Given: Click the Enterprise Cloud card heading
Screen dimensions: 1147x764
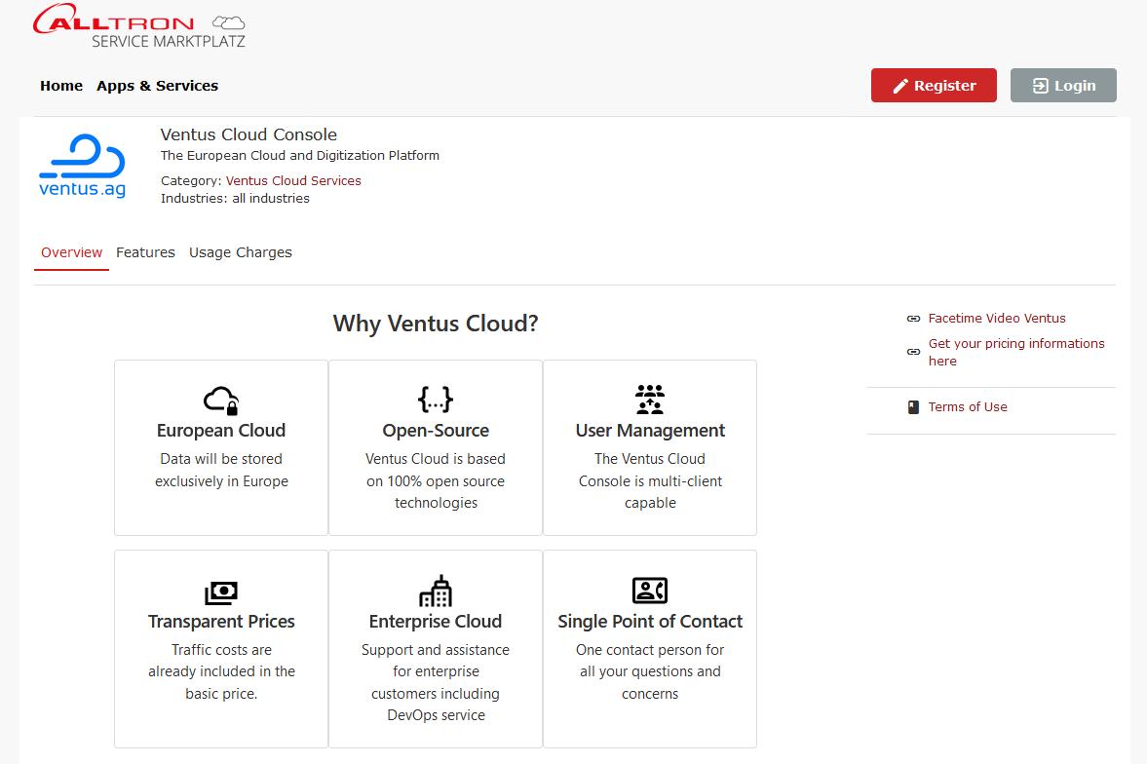Looking at the screenshot, I should point(436,622).
